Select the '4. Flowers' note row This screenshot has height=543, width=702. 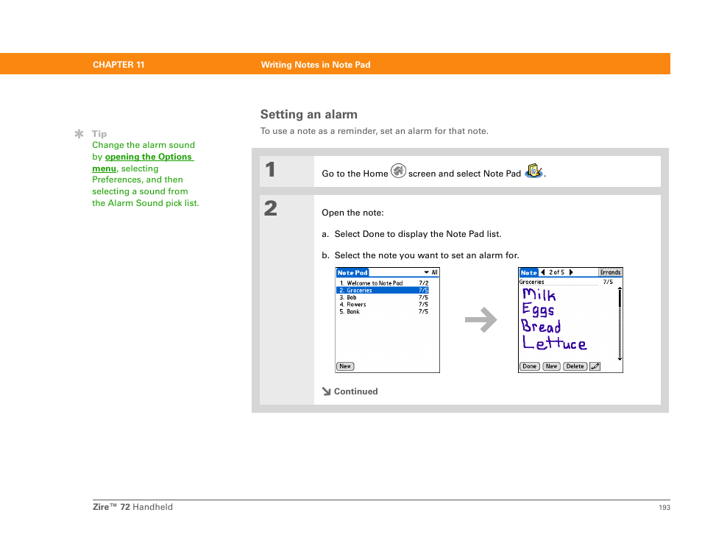click(x=383, y=305)
